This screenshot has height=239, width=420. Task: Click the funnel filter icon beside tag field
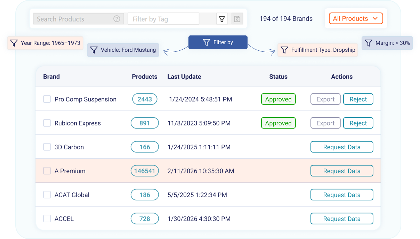click(x=222, y=19)
